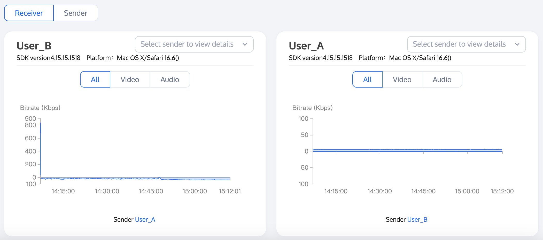Switch to the Sender tab
This screenshot has height=240, width=543.
75,13
